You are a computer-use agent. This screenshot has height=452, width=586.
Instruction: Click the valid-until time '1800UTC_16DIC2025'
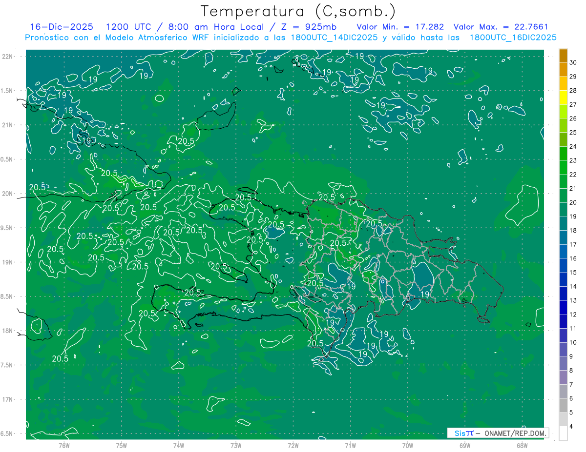pyautogui.click(x=513, y=38)
